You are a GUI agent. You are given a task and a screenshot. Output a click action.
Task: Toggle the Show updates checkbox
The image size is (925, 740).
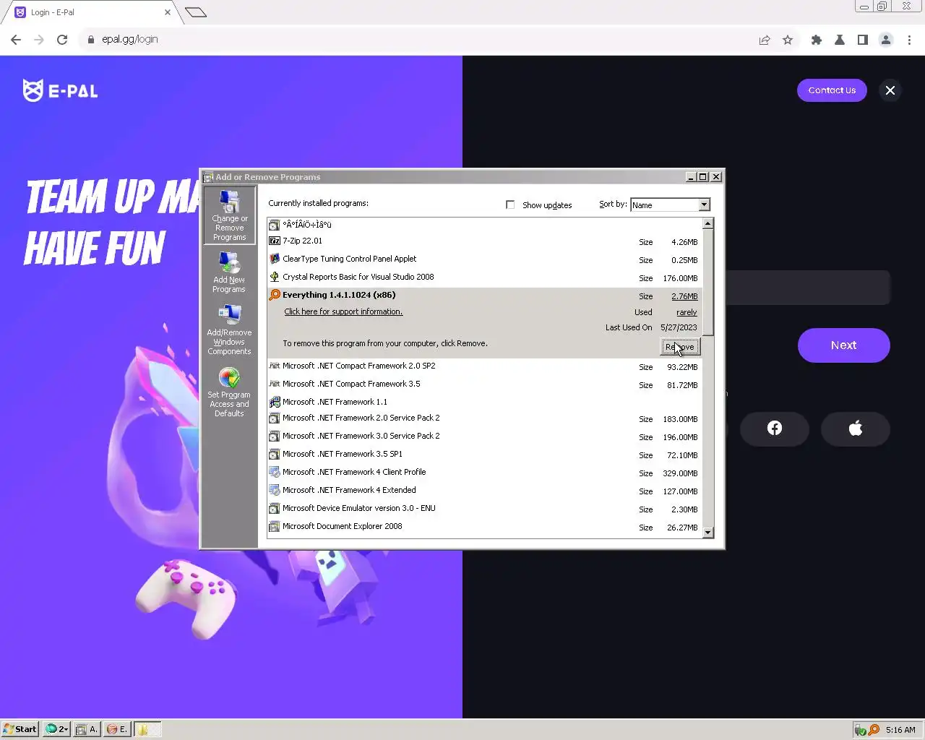click(x=510, y=205)
